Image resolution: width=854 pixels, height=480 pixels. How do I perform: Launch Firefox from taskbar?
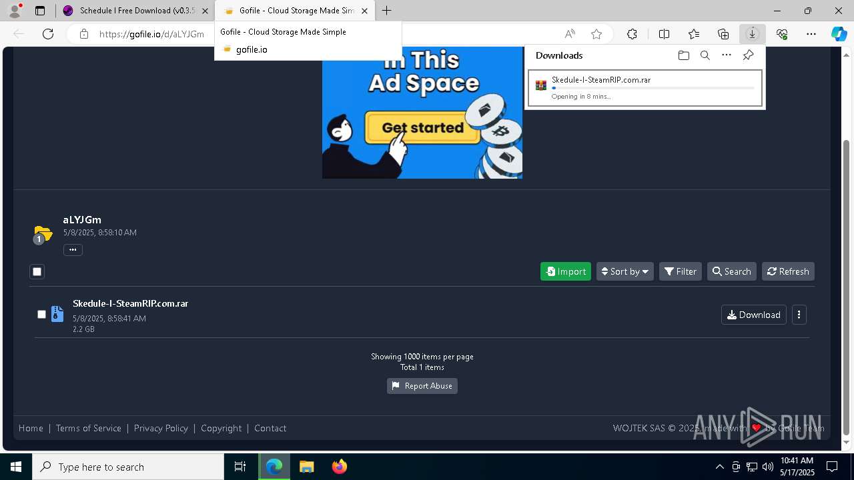[340, 467]
